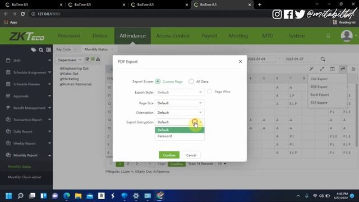Open the Department filter dropdown
359x202 pixels.
click(70, 60)
